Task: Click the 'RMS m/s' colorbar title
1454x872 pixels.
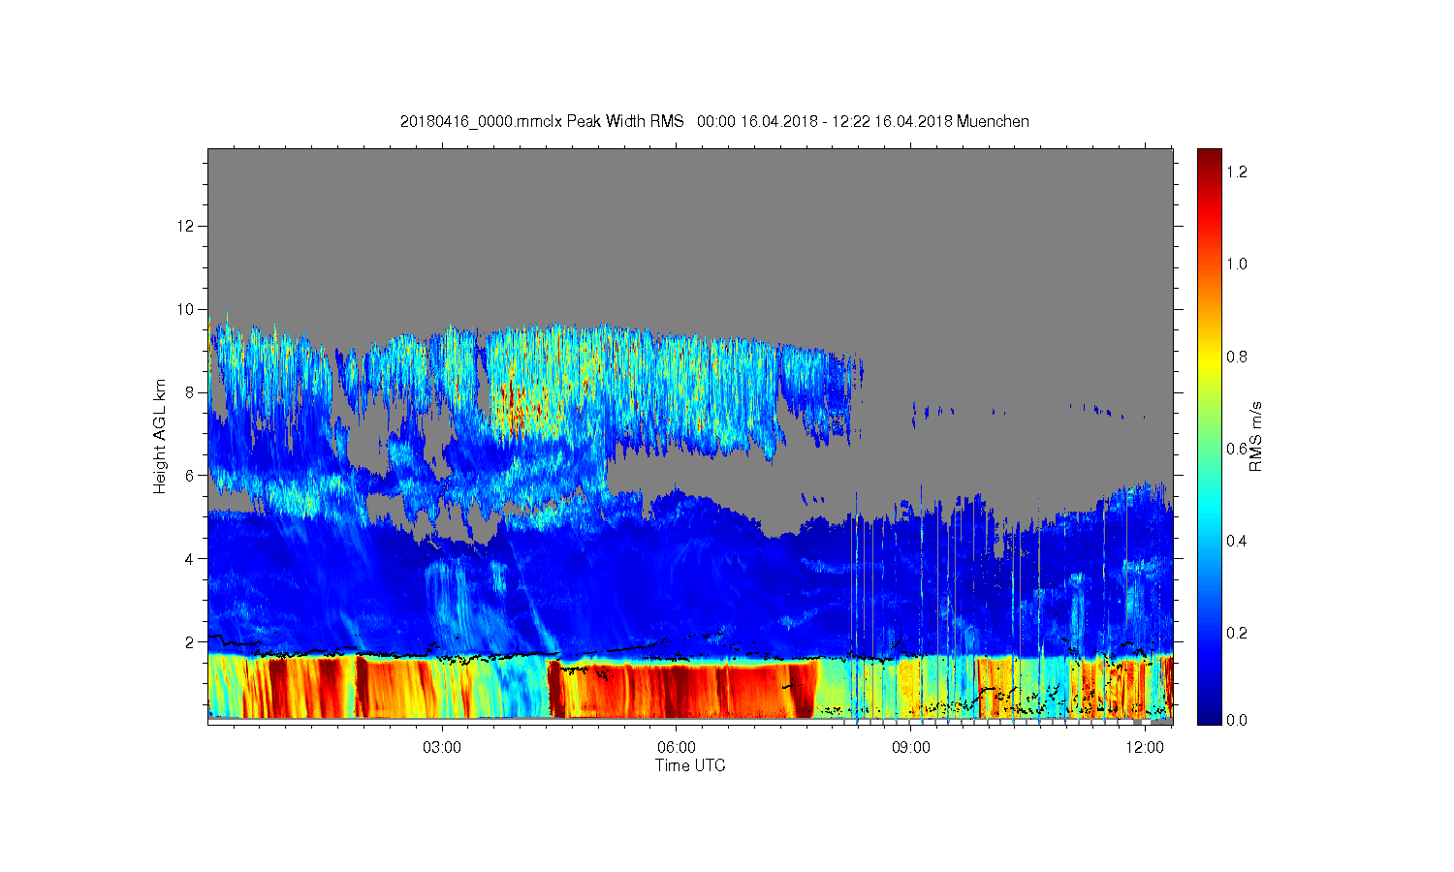Action: pyautogui.click(x=1255, y=436)
